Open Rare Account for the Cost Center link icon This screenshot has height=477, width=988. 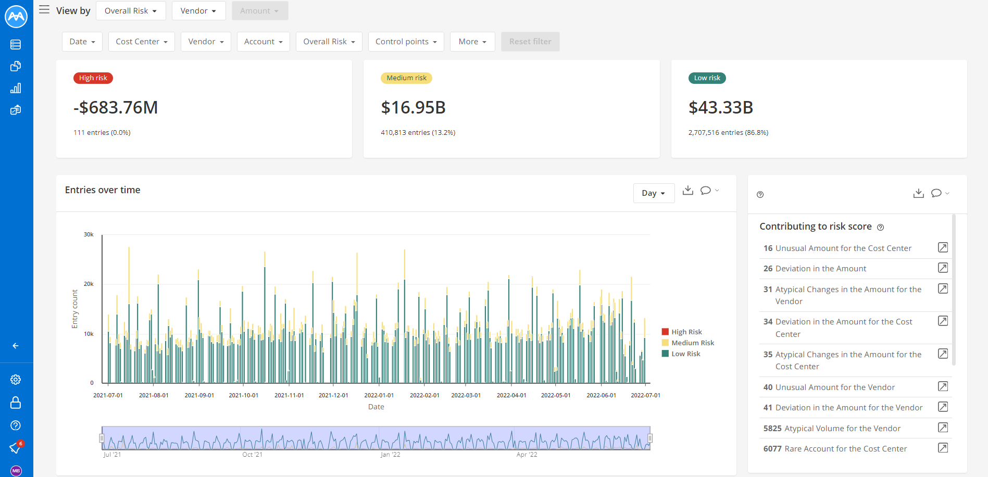[x=943, y=448]
